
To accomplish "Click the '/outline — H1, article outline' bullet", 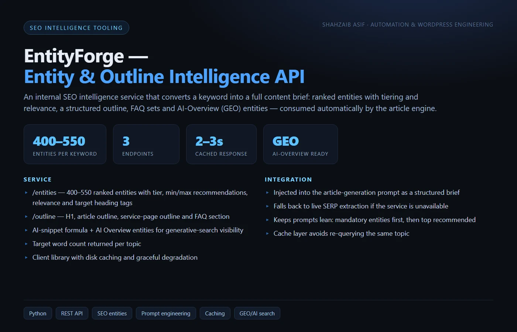I will pos(131,217).
